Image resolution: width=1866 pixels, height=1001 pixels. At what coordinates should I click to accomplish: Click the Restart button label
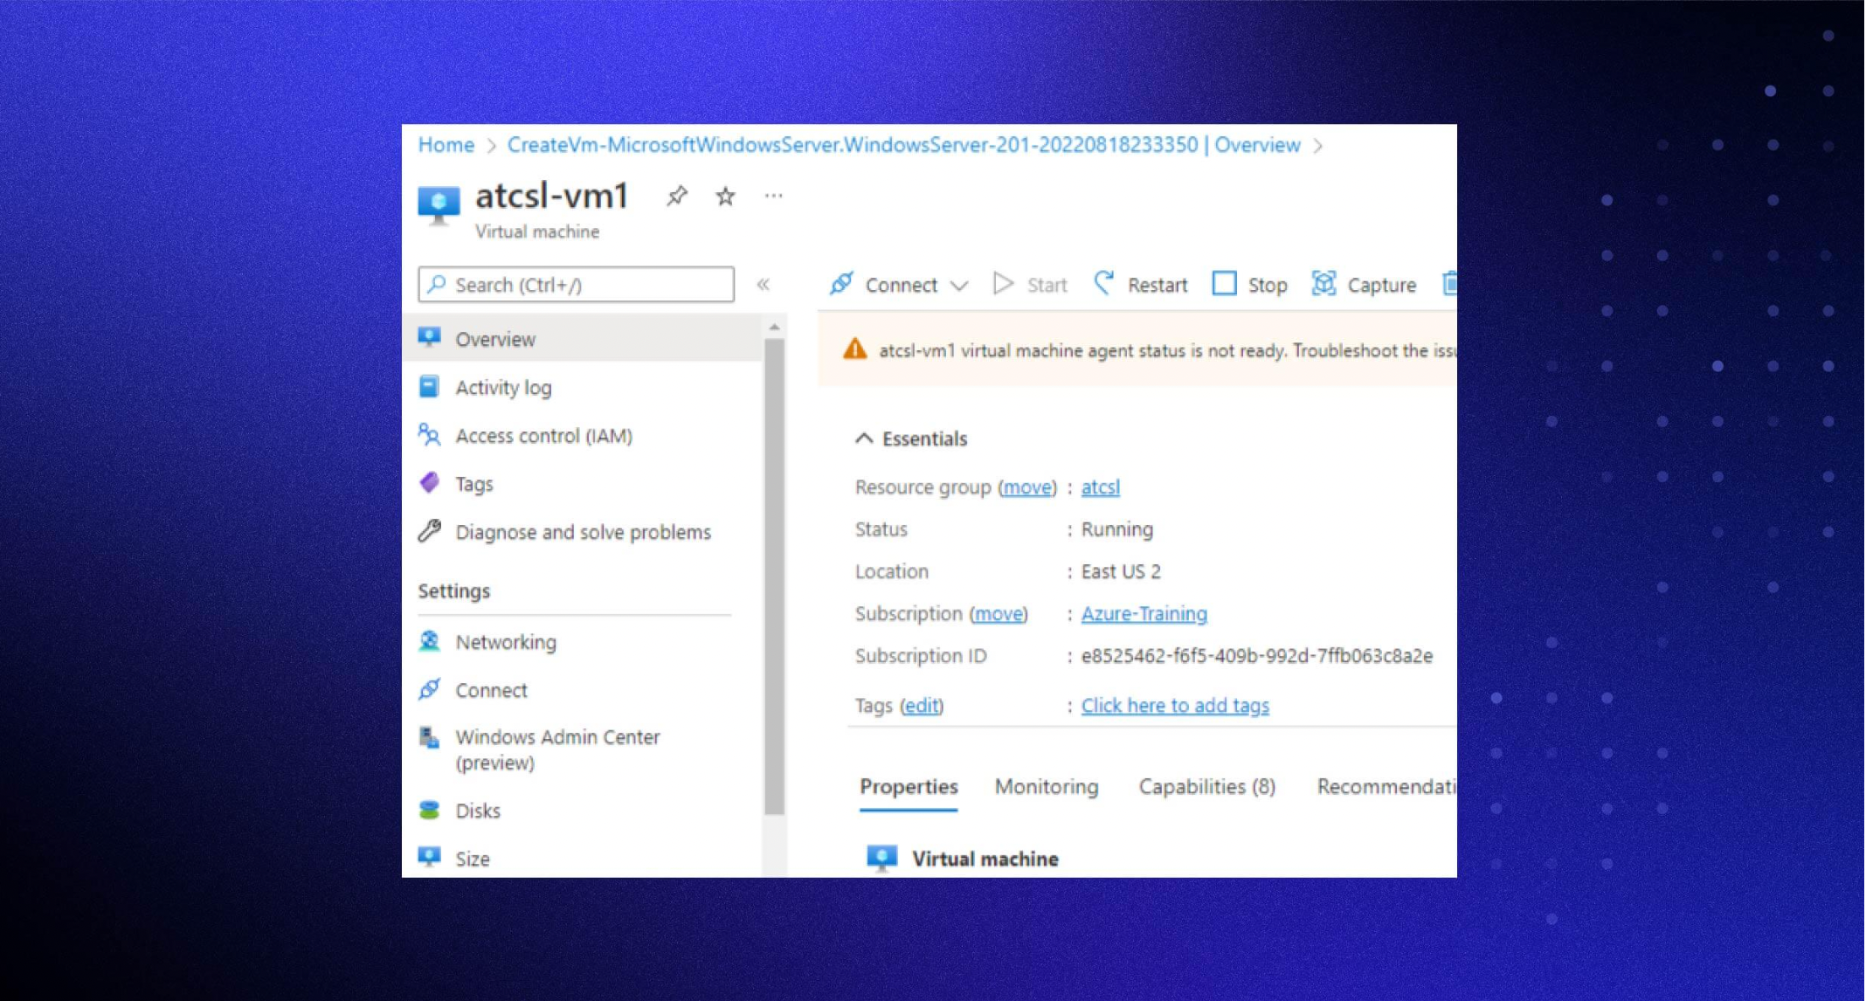click(1157, 285)
